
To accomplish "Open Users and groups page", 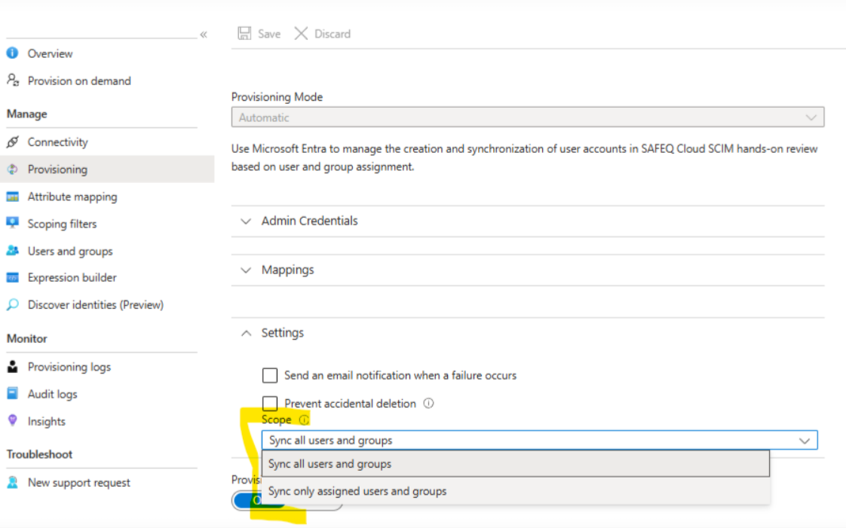I will click(70, 251).
